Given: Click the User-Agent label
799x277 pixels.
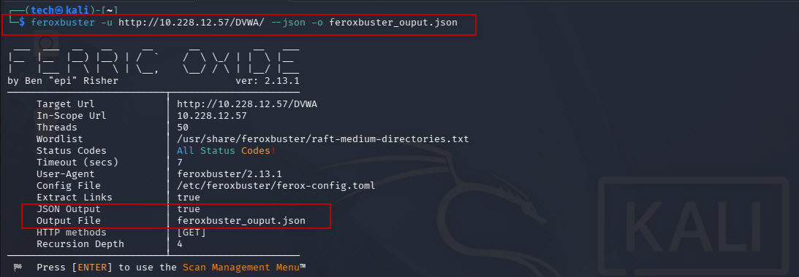Looking at the screenshot, I should (x=65, y=174).
